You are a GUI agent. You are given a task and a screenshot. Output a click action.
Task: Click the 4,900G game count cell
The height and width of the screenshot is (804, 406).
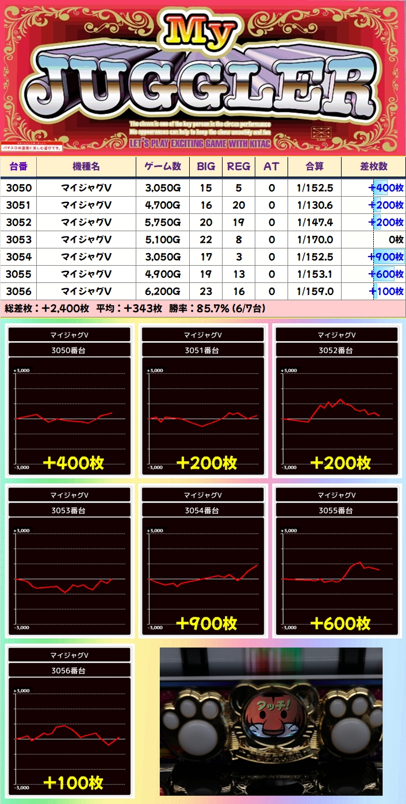tap(163, 274)
